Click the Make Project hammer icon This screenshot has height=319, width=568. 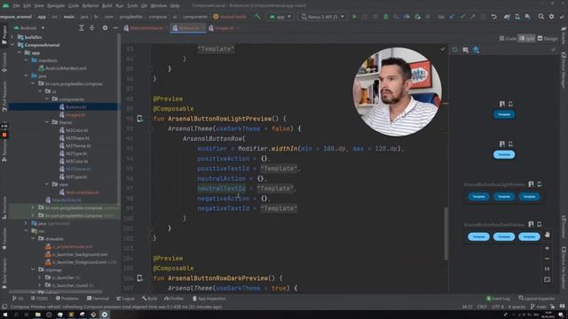(257, 17)
